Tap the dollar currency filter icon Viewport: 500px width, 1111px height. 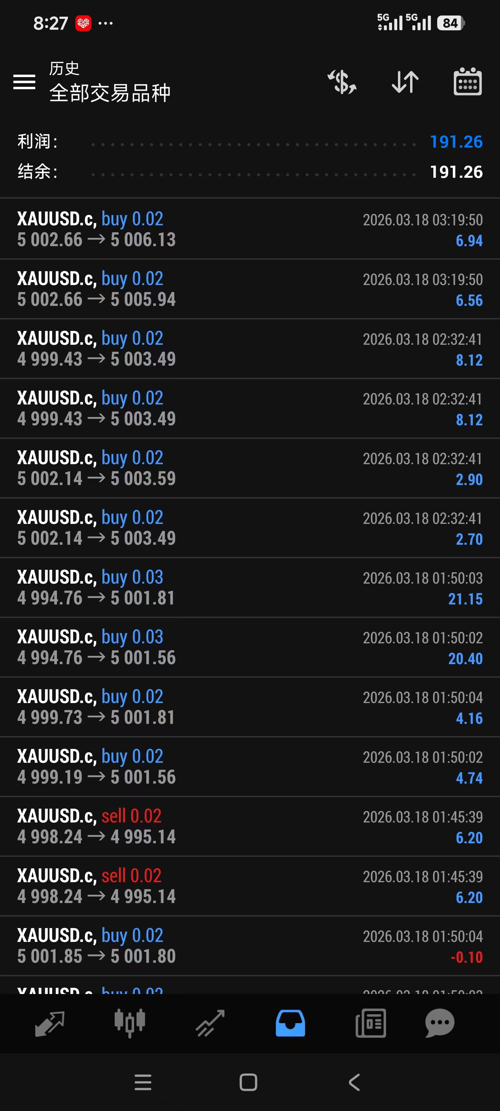(342, 82)
